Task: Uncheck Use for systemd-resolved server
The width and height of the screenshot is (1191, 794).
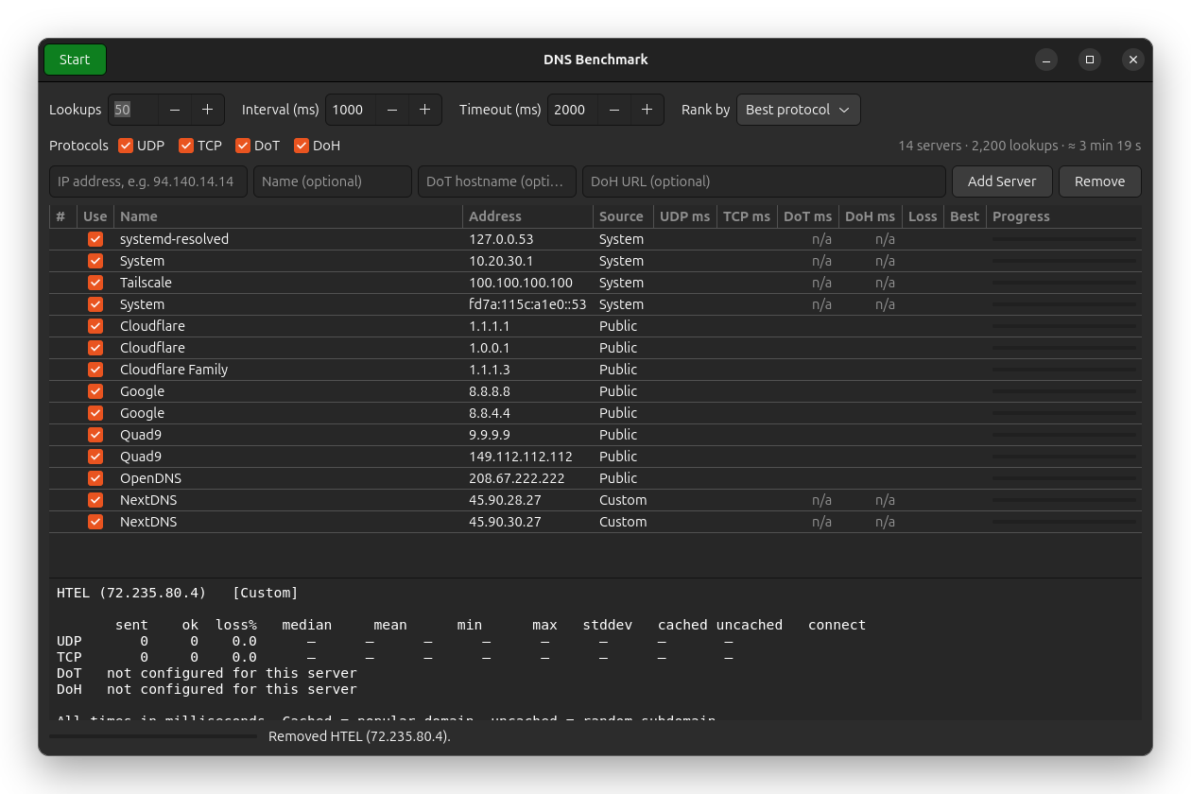Action: pos(95,239)
